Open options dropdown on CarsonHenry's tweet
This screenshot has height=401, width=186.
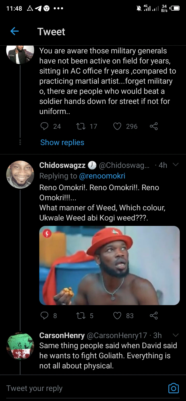[x=175, y=335]
